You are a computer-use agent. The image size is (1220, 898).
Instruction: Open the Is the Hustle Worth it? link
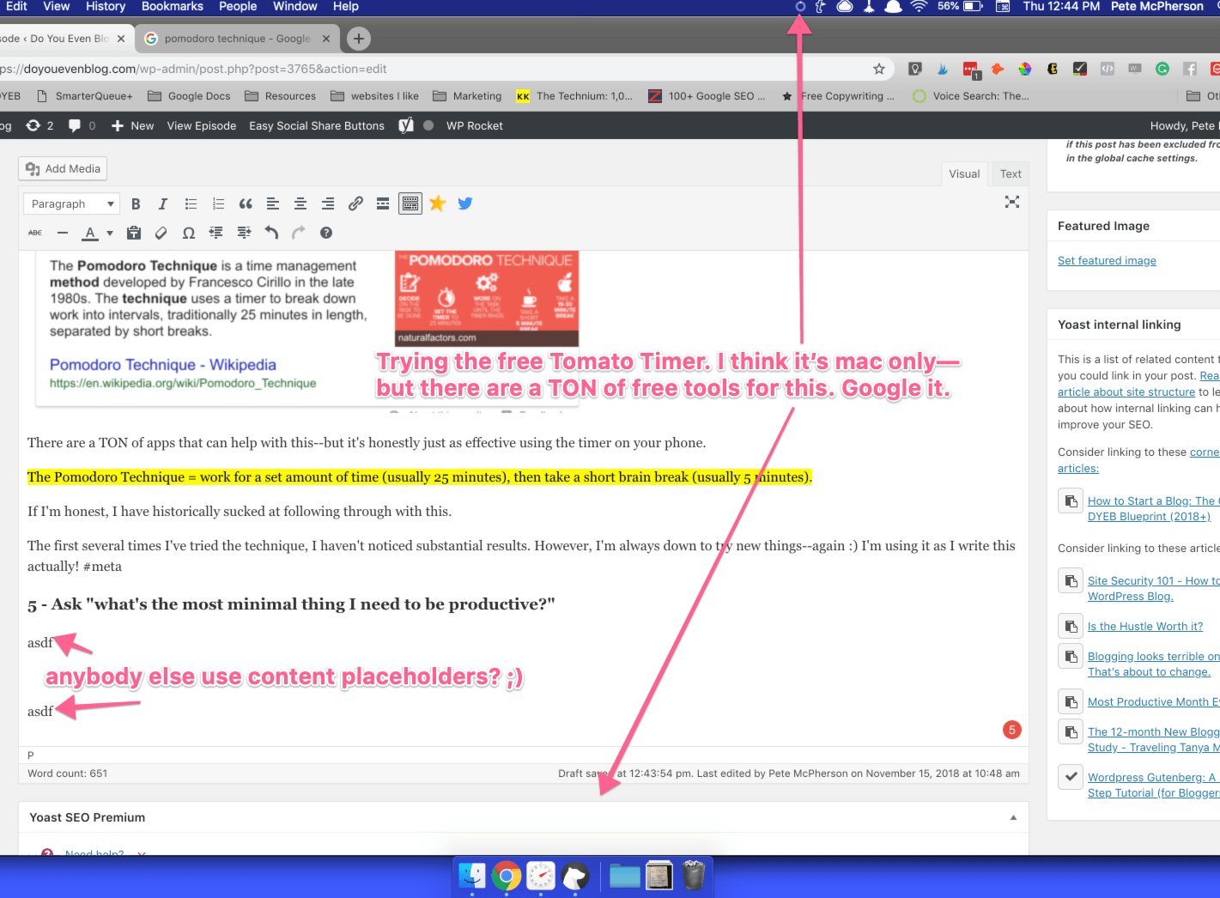(1145, 627)
